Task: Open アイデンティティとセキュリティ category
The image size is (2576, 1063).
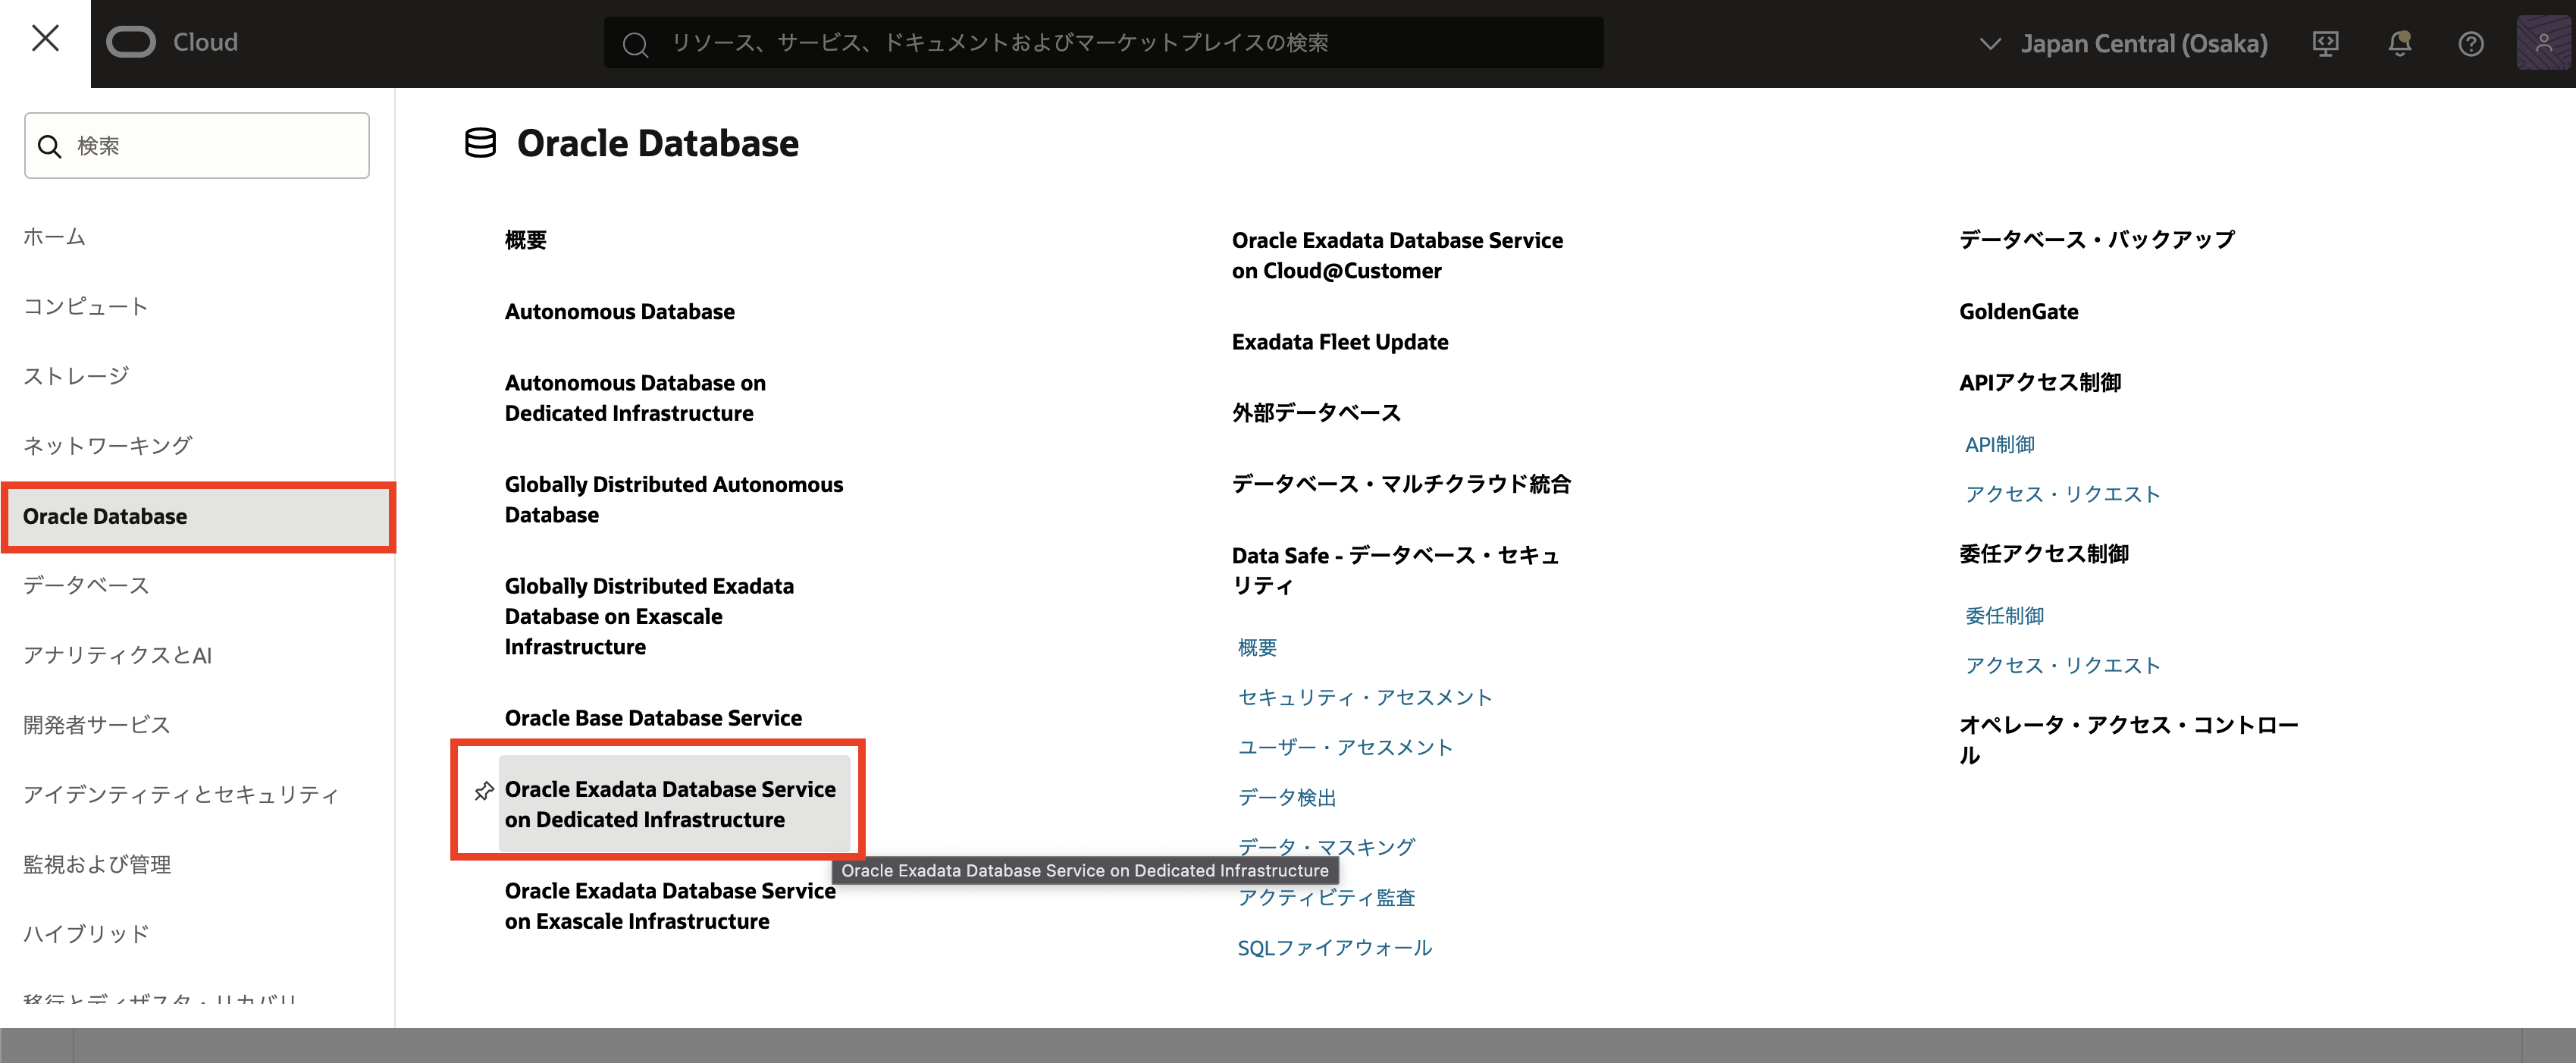Action: [181, 794]
